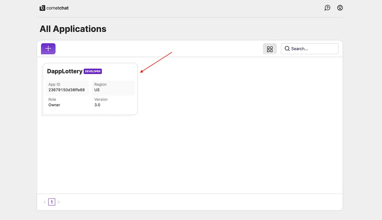Focus the Search input field
Viewport: 382px width, 220px height.
pos(313,49)
